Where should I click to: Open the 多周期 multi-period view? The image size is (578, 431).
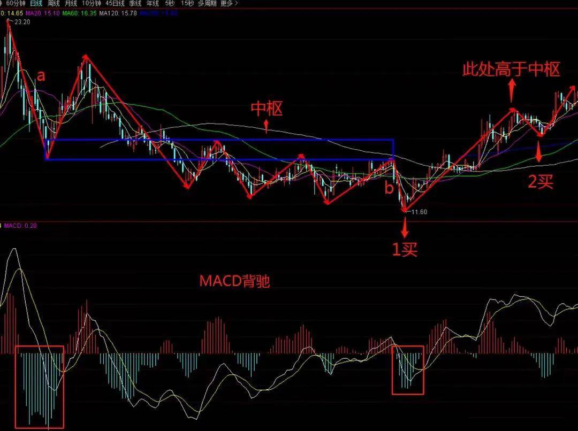207,3
